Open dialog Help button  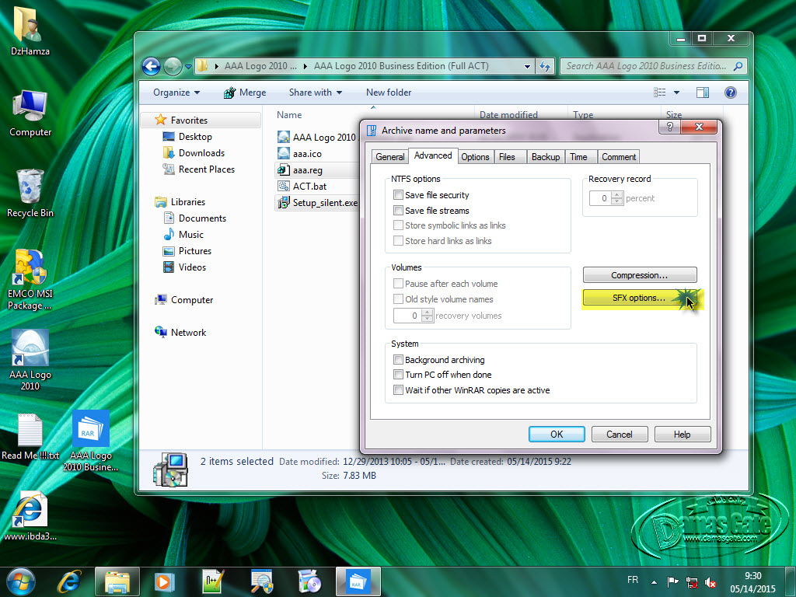683,434
